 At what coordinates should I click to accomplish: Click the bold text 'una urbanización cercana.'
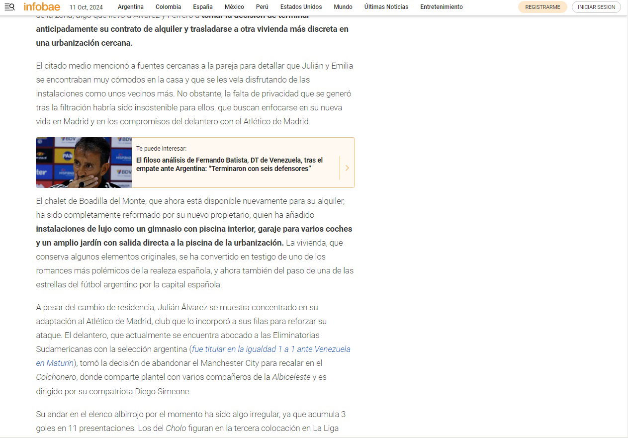pyautogui.click(x=85, y=43)
